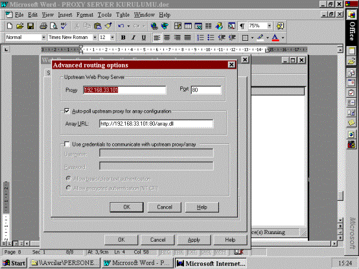Click the Array URL input field
This screenshot has height=269, width=359.
[x=156, y=124]
